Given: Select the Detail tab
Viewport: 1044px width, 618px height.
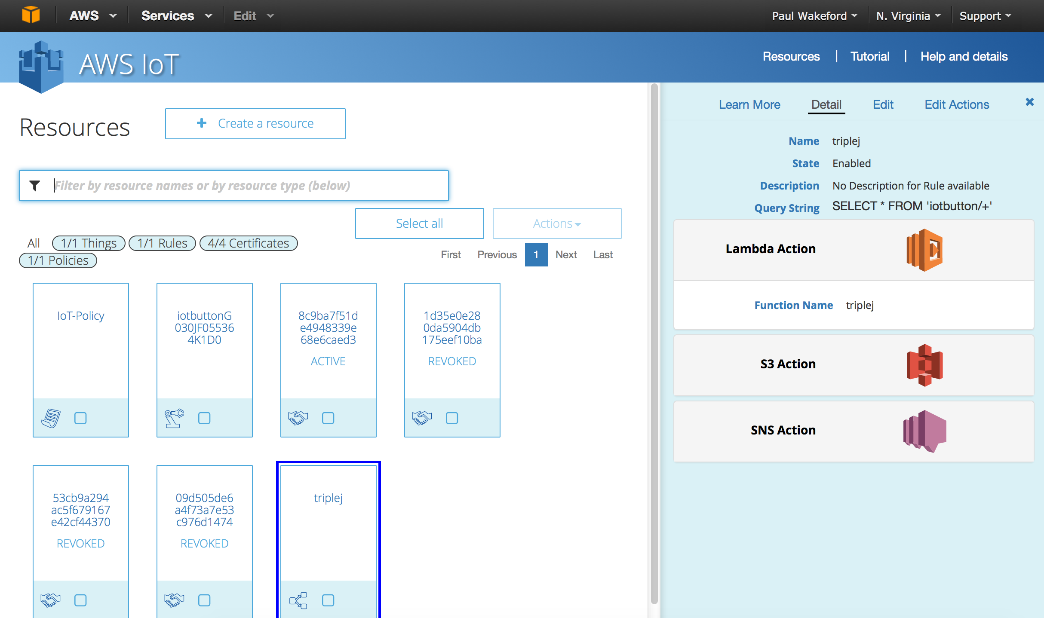Looking at the screenshot, I should pos(826,104).
